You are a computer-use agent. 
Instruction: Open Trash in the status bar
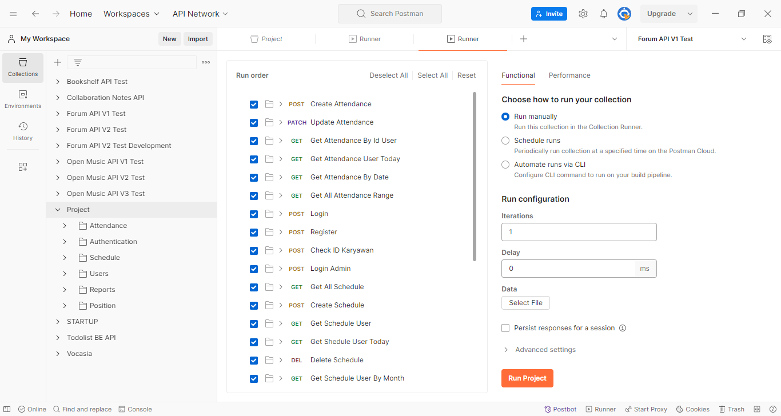click(x=731, y=409)
